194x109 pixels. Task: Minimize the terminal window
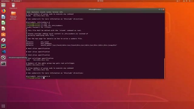click(x=159, y=9)
